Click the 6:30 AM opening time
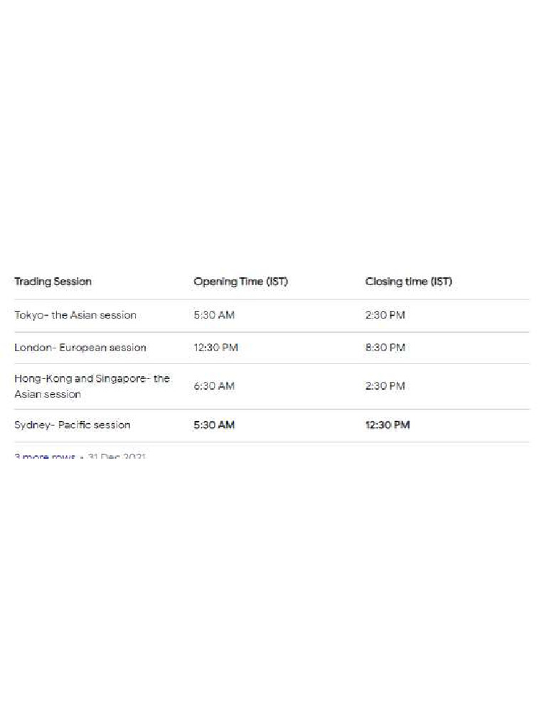 click(214, 386)
